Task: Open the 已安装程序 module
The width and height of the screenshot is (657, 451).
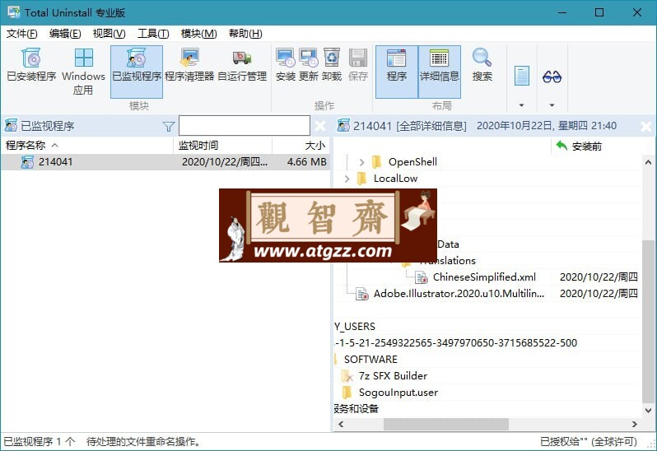Action: coord(31,65)
